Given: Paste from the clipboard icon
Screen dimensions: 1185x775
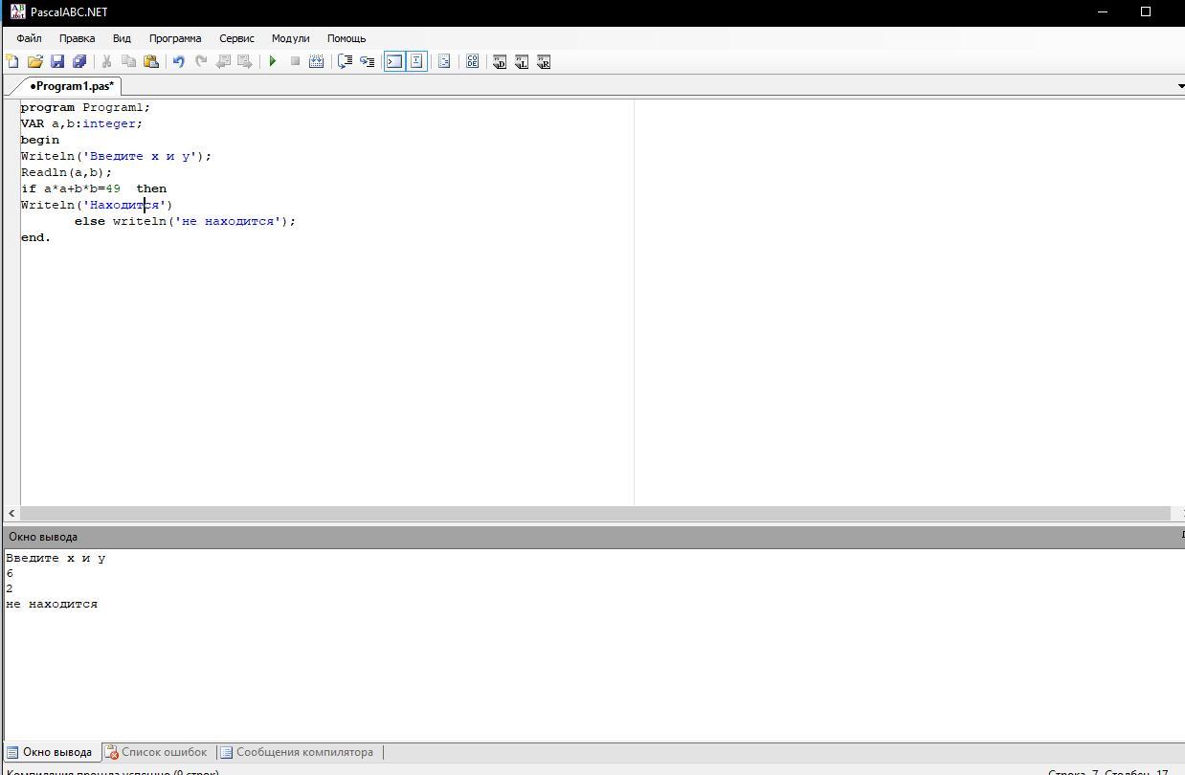Looking at the screenshot, I should click(x=150, y=61).
